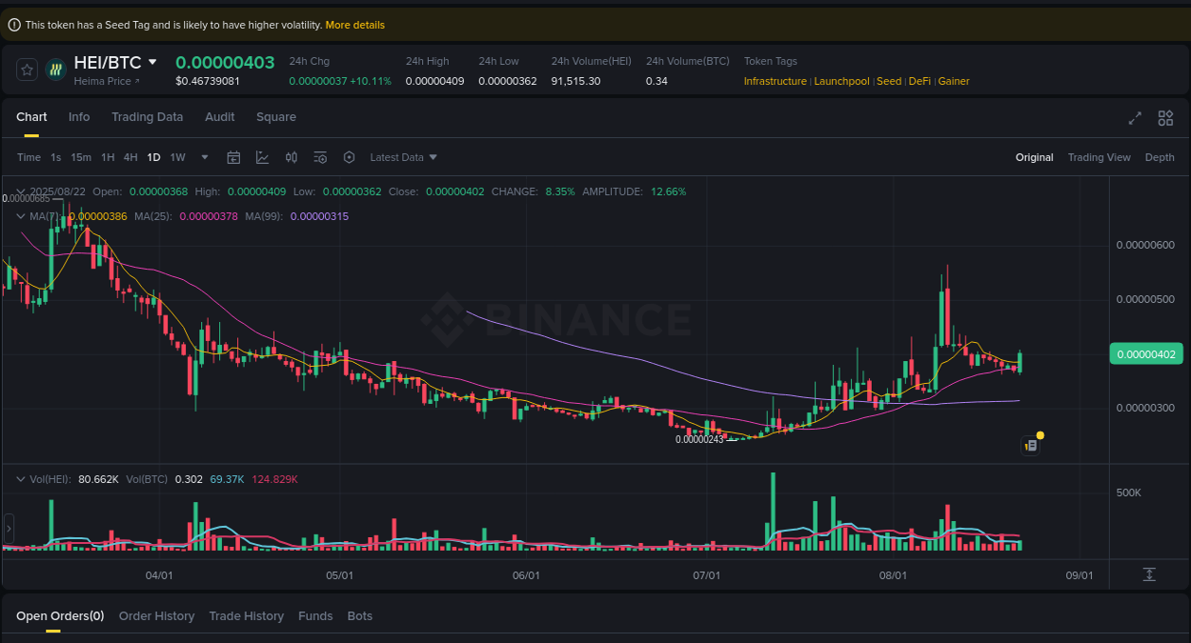1191x643 pixels.
Task: Switch chart to Depth view
Action: (x=1160, y=157)
